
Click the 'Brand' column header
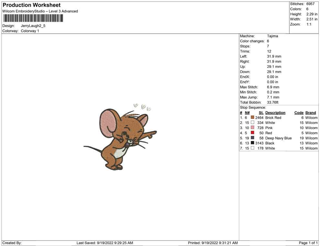pyautogui.click(x=311, y=113)
